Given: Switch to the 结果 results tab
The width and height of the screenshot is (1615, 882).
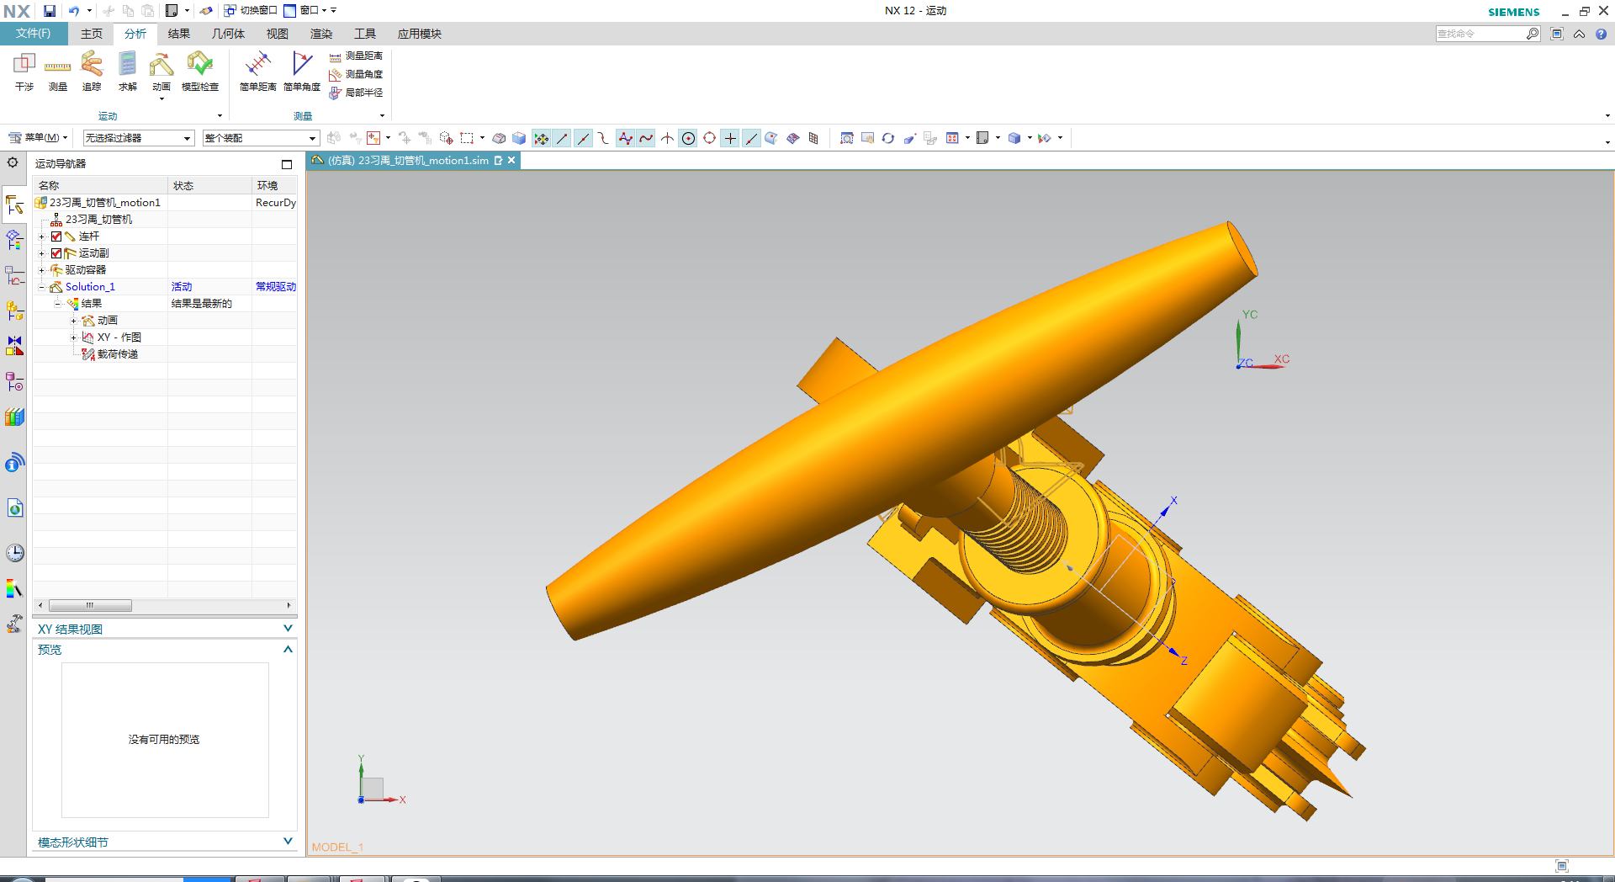Looking at the screenshot, I should (179, 34).
